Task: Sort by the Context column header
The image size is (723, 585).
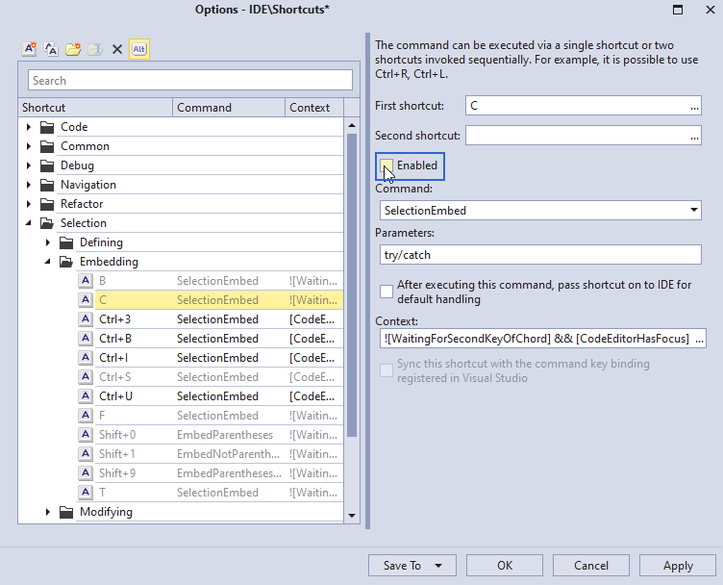Action: pyautogui.click(x=314, y=108)
